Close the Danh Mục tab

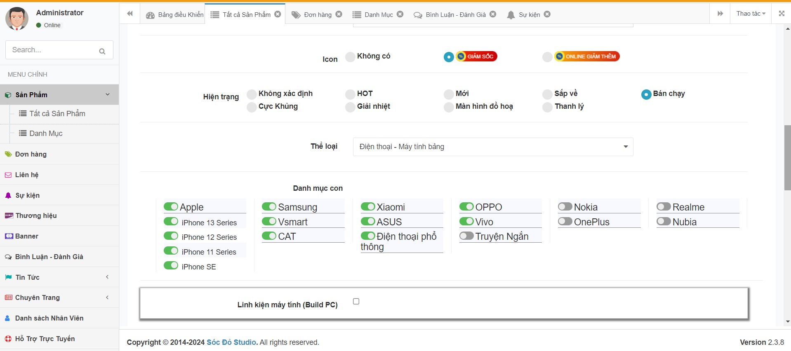pos(400,14)
